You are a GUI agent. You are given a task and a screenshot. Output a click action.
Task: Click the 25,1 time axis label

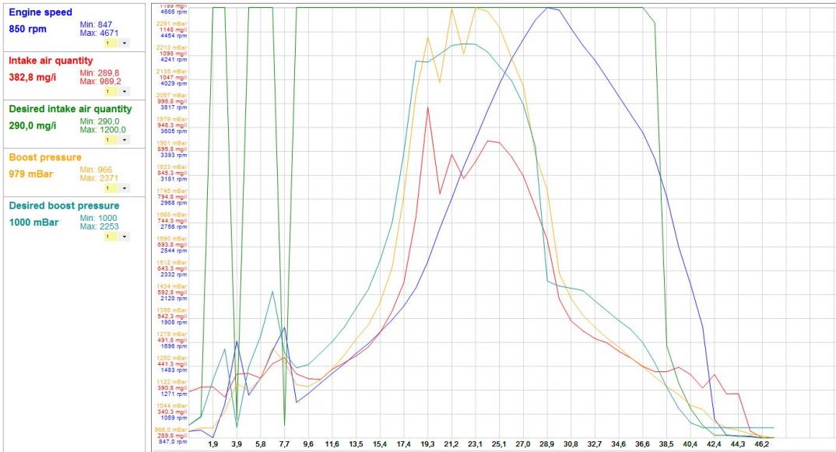pyautogui.click(x=500, y=444)
